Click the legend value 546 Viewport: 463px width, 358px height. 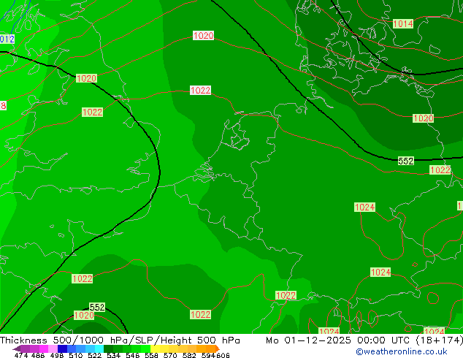(132, 355)
